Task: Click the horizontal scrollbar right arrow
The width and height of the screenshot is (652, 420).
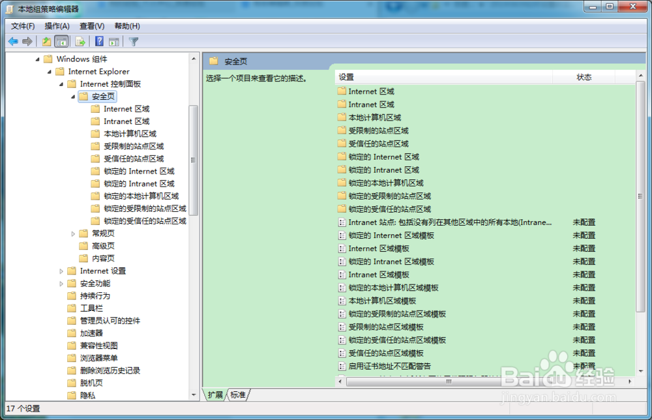Action: [630, 382]
